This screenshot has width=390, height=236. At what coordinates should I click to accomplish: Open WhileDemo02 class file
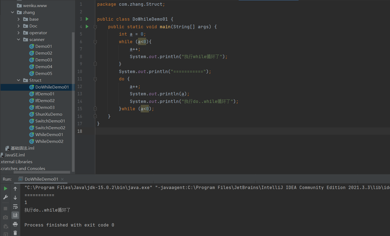49,141
